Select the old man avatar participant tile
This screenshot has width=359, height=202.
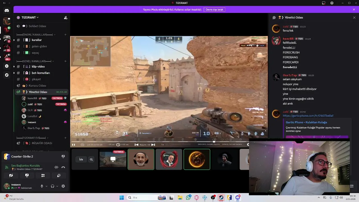click(x=141, y=159)
